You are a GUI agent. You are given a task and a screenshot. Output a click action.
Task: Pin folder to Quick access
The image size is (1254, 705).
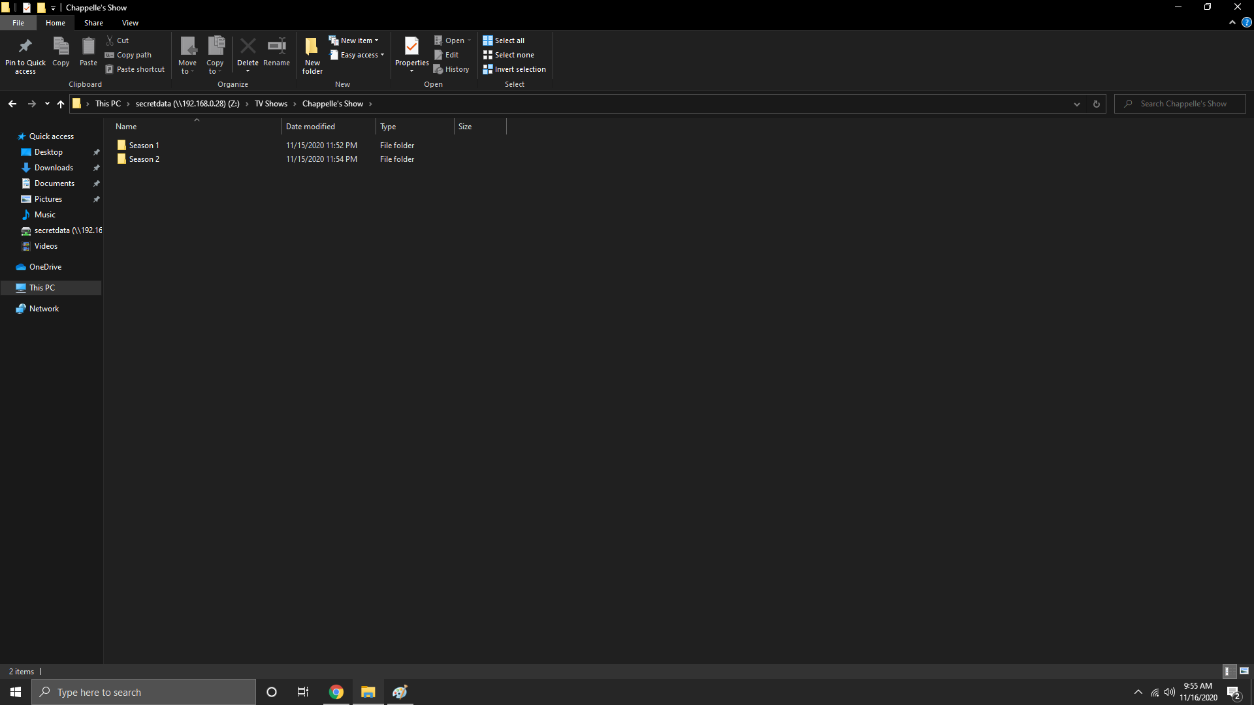tap(25, 55)
